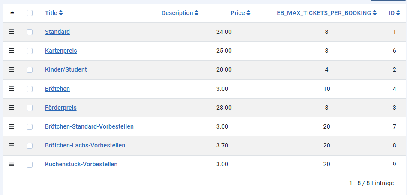Sort by ordering using the up arrow
Viewport: 407px width, 195px height.
[x=12, y=13]
